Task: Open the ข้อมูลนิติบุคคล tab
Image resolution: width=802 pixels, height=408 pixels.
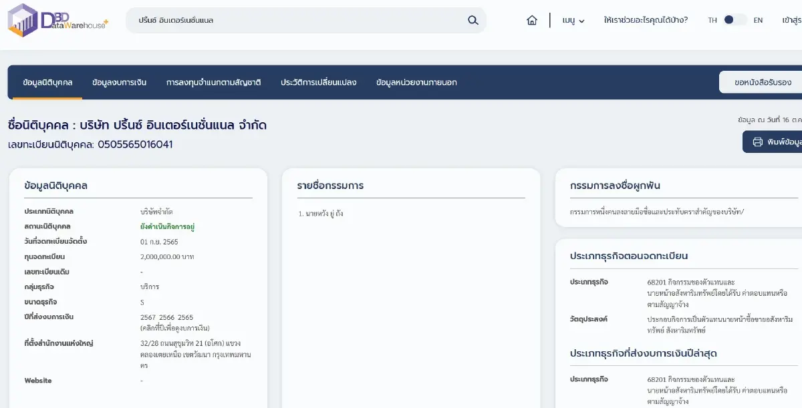Action: click(x=47, y=83)
